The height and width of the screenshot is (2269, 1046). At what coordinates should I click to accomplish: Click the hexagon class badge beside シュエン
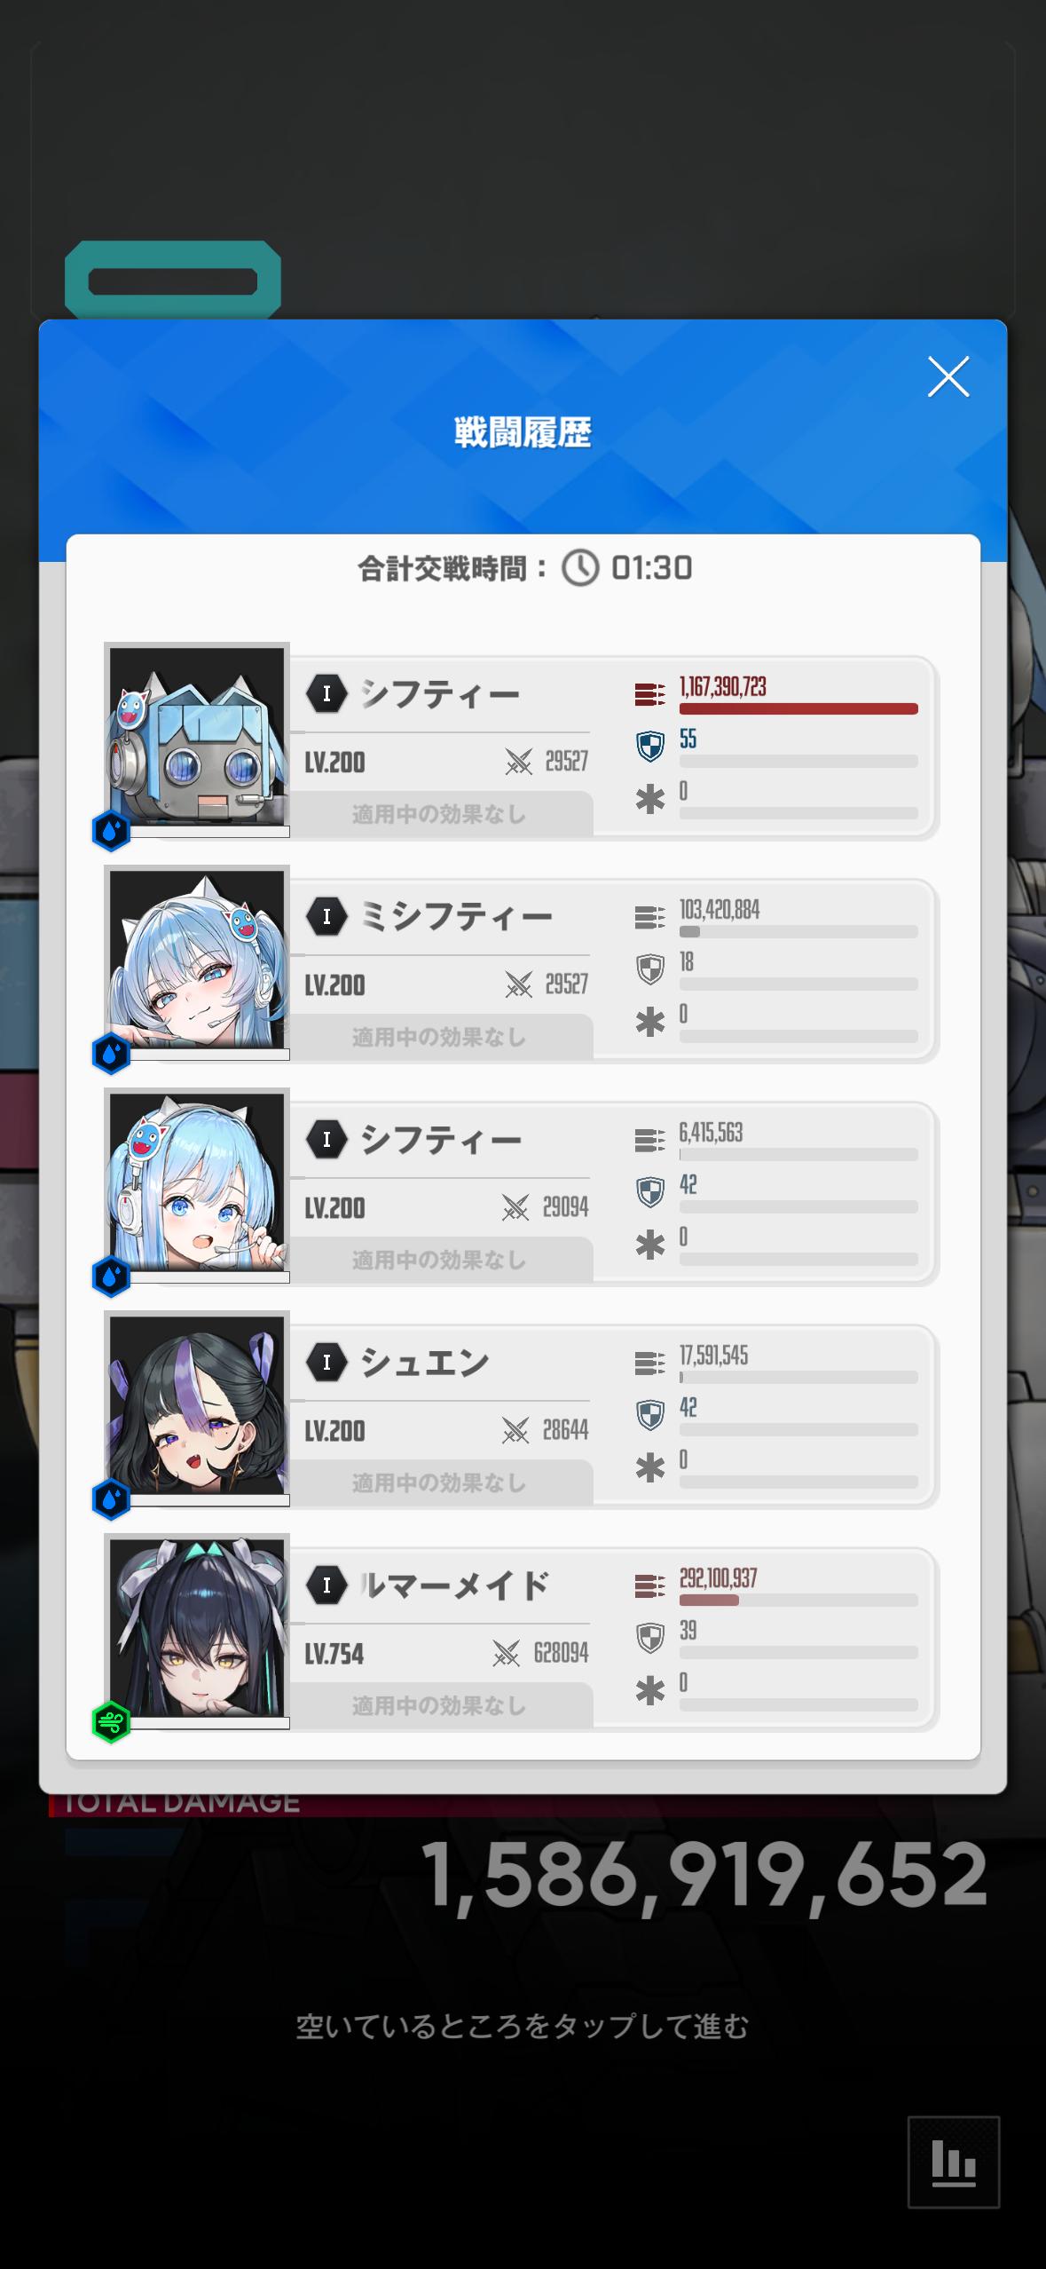click(326, 1362)
